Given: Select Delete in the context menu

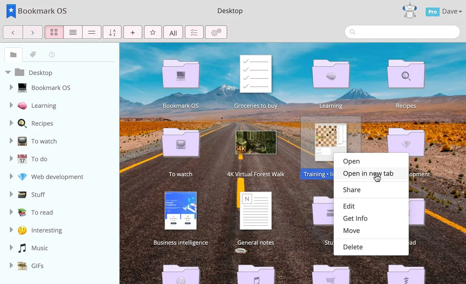Looking at the screenshot, I should click(x=353, y=247).
